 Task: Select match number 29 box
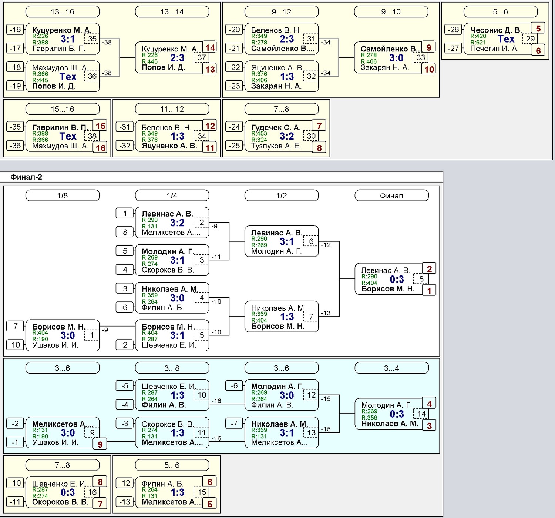click(x=530, y=39)
